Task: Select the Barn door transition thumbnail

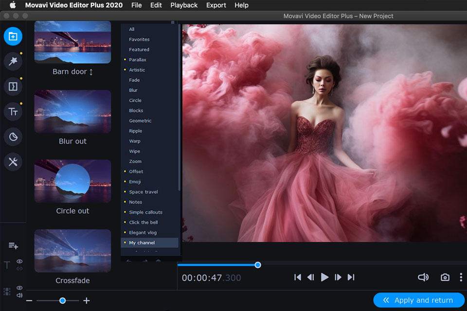Action: (x=72, y=42)
